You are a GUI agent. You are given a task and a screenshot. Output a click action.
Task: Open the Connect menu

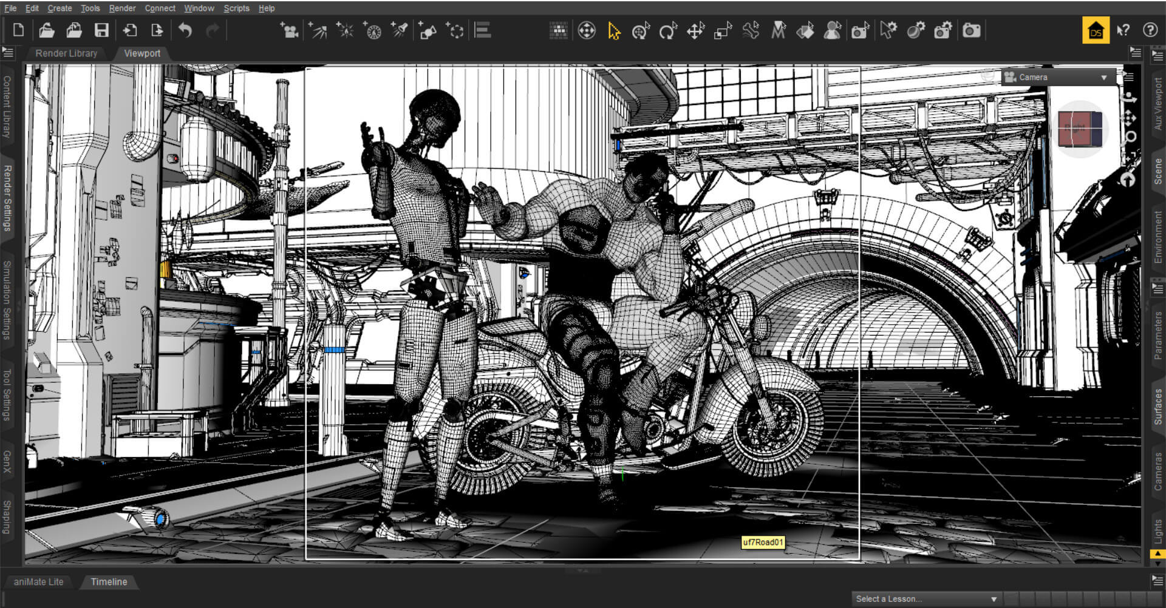pos(160,8)
